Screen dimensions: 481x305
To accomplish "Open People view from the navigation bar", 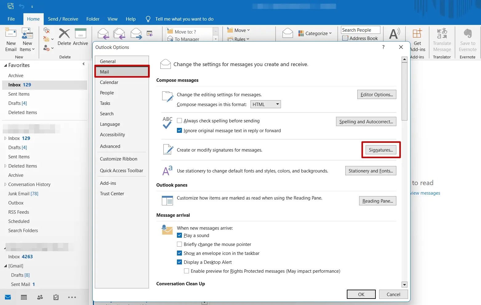I will click(x=39, y=297).
